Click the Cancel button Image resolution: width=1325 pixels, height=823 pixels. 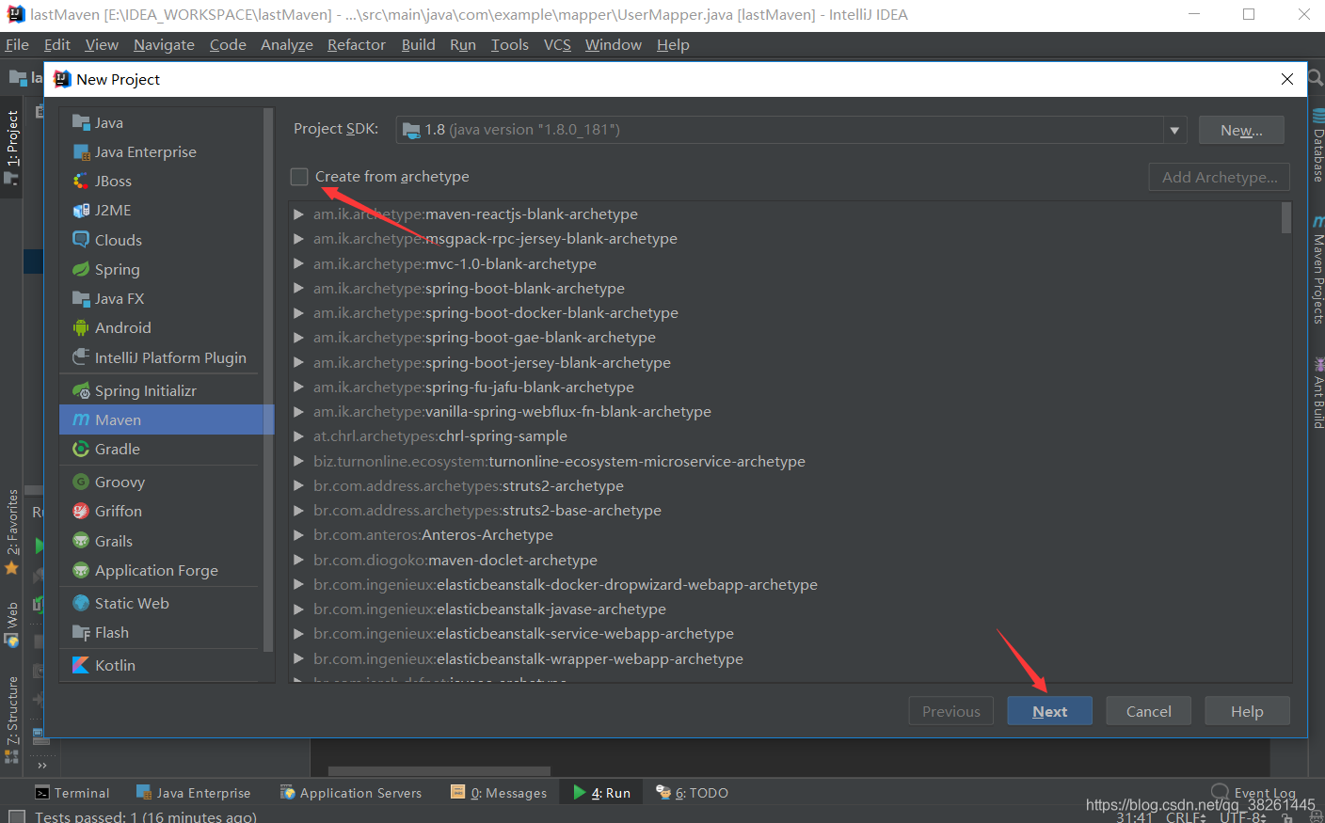(x=1148, y=711)
